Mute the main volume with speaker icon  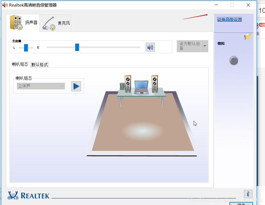[150, 47]
